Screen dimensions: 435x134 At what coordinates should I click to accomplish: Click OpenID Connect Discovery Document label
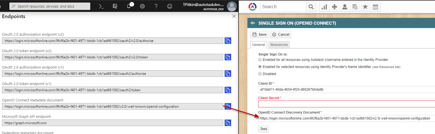(x=289, y=112)
